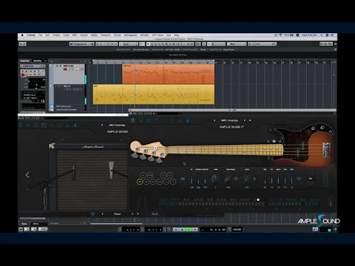Open the third panel icon in Ample Bass P
355x266 pixels.
tap(149, 120)
